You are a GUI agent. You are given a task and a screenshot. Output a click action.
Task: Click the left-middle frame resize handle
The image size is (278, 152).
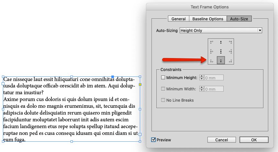point(3,109)
